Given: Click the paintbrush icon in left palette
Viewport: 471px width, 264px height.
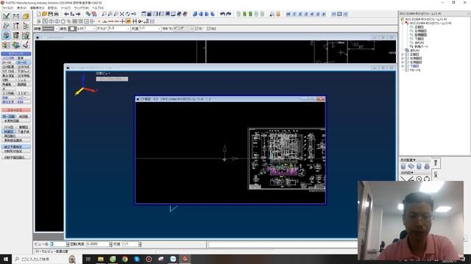Looking at the screenshot, I should coord(26,45).
